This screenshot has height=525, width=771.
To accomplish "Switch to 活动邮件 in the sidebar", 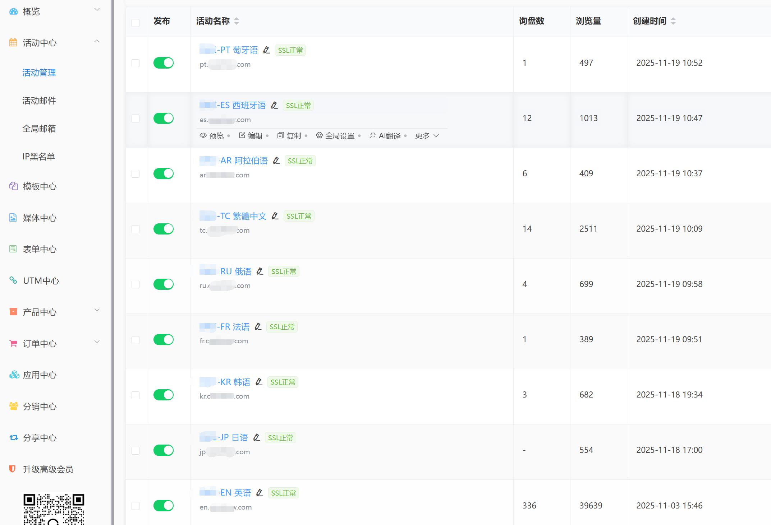I will coord(39,101).
